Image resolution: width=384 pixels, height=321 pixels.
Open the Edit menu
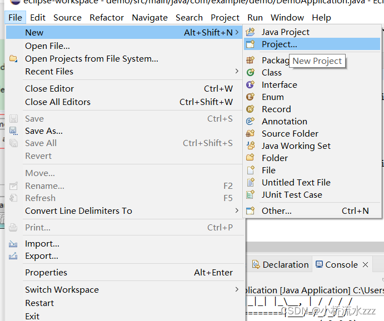coord(38,18)
